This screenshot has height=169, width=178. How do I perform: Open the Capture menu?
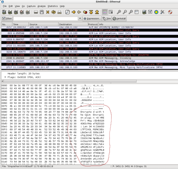pyautogui.click(x=31, y=6)
